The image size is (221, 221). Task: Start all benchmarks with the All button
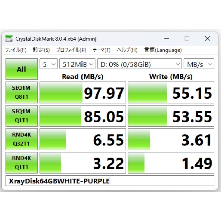pyautogui.click(x=21, y=69)
